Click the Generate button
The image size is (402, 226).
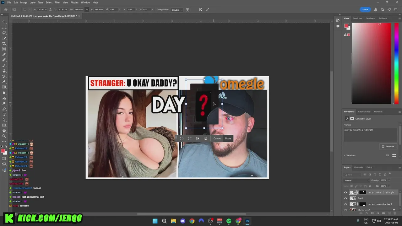tap(388, 146)
